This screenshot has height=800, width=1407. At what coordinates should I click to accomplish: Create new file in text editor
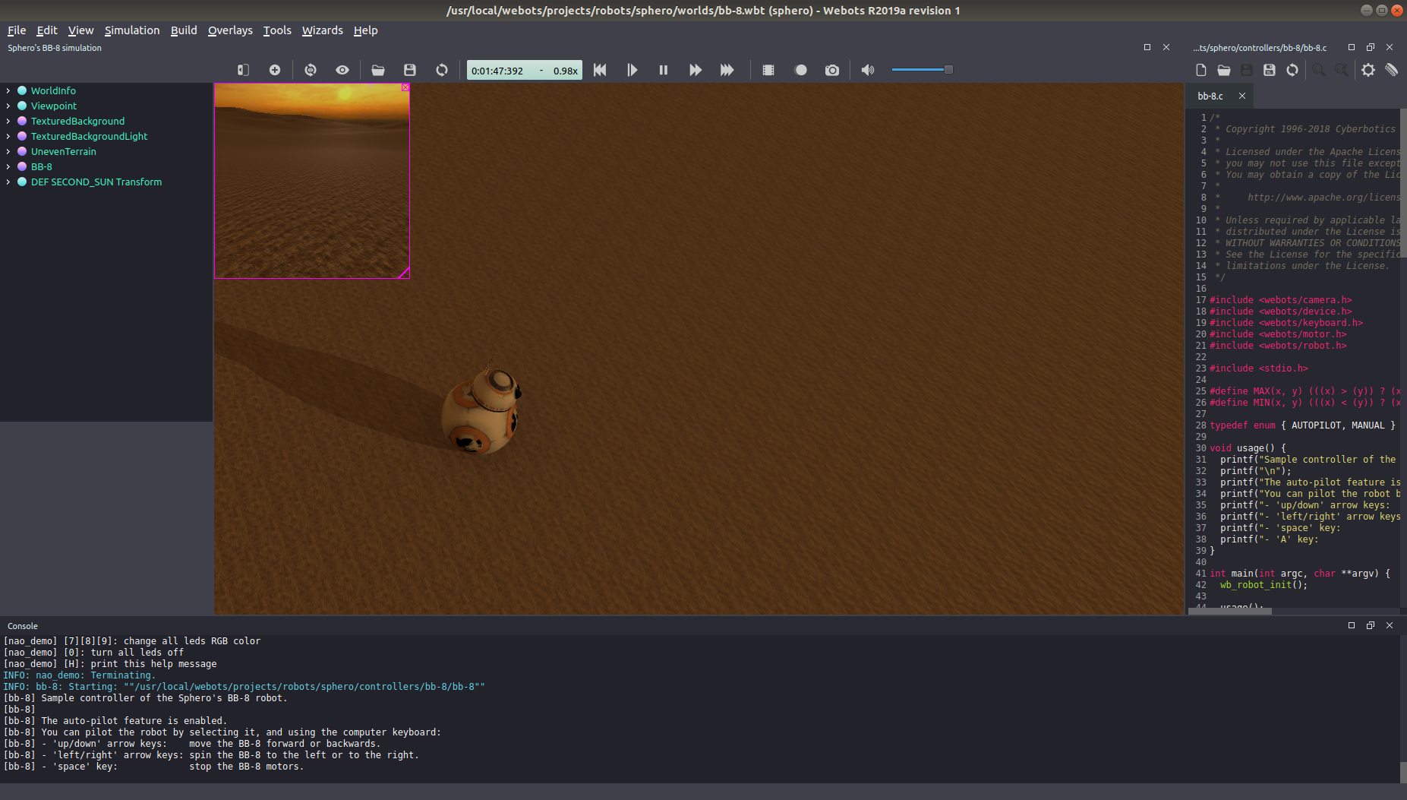[1201, 70]
